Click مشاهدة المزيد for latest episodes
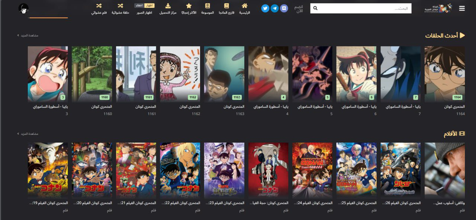 [x=28, y=35]
